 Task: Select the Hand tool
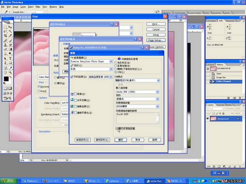5,72
